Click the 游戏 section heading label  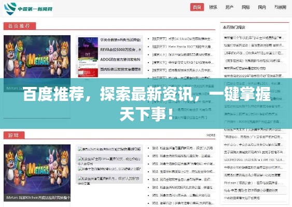[14, 135]
